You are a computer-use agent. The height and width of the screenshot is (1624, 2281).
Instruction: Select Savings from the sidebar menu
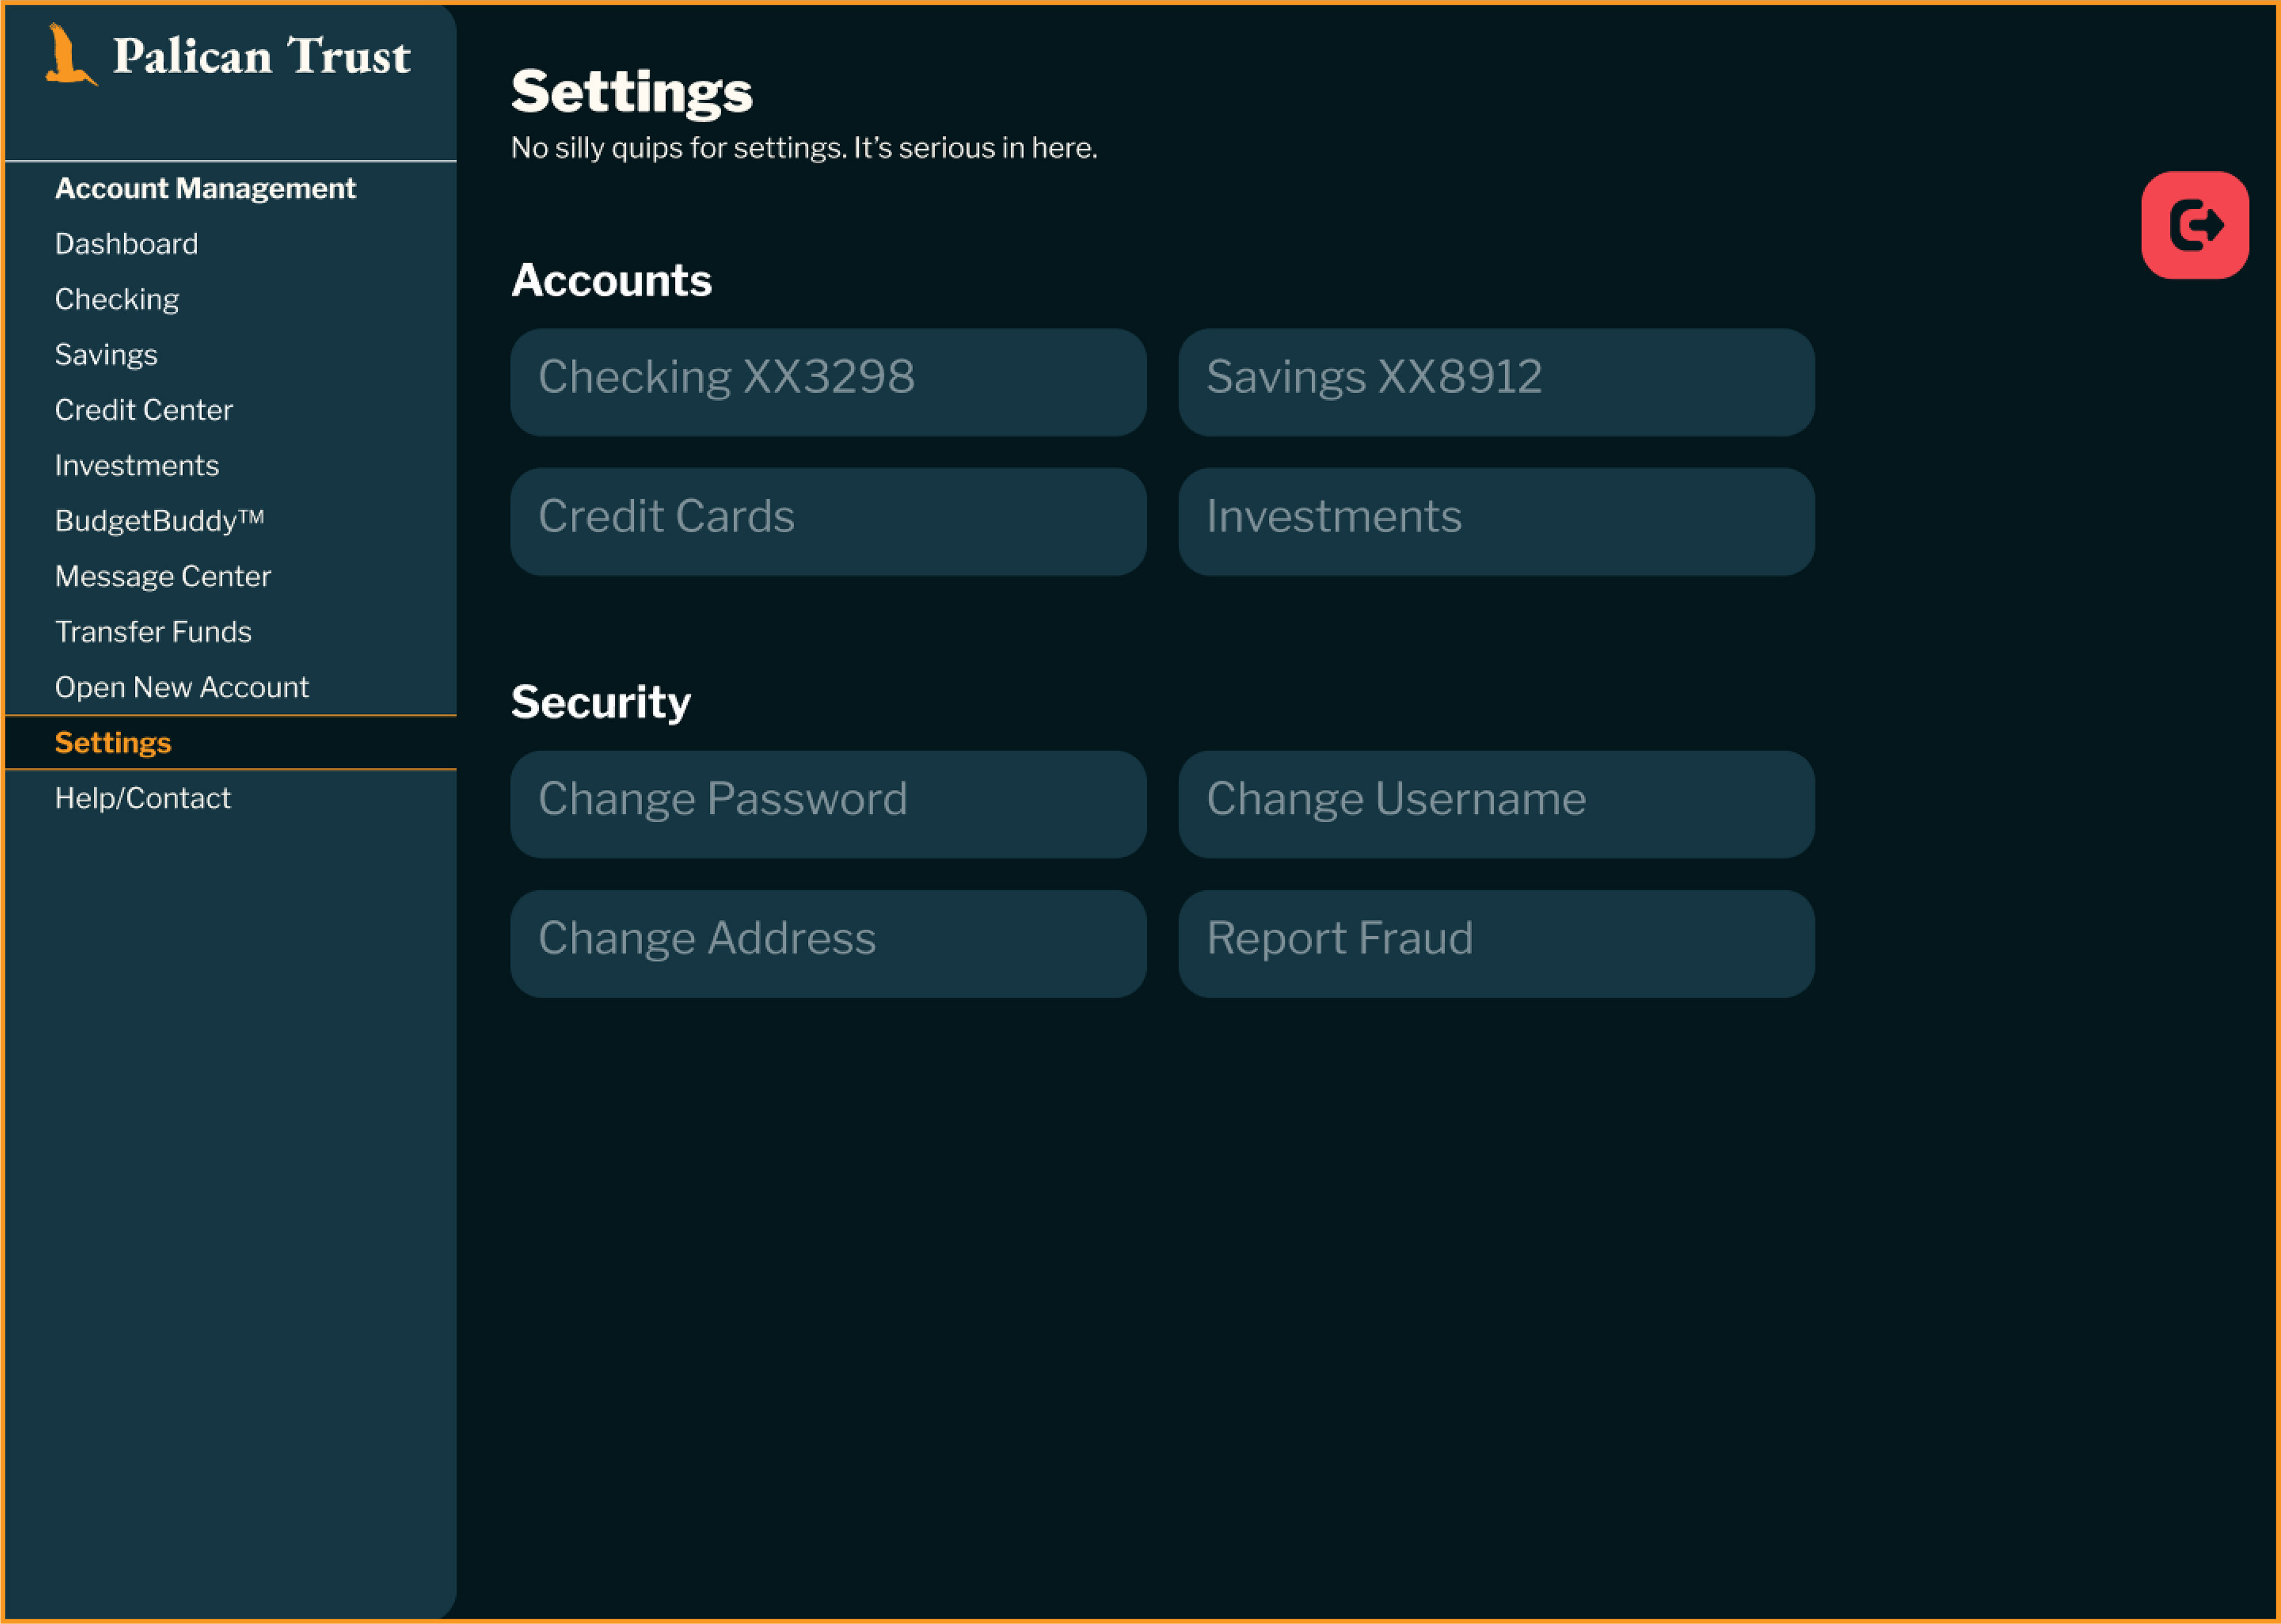point(106,355)
